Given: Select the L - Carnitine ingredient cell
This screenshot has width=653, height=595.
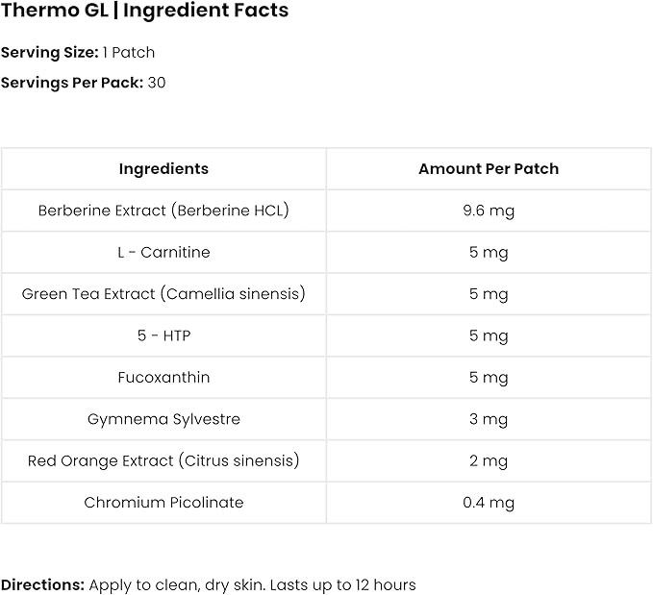Looking at the screenshot, I should click(163, 252).
